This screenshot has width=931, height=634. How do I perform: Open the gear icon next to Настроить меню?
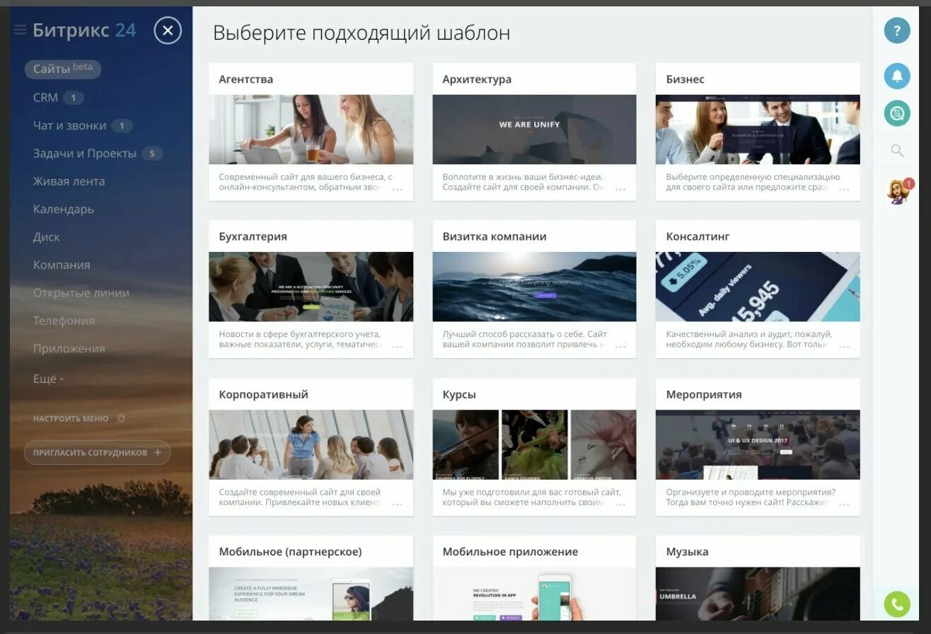[121, 418]
